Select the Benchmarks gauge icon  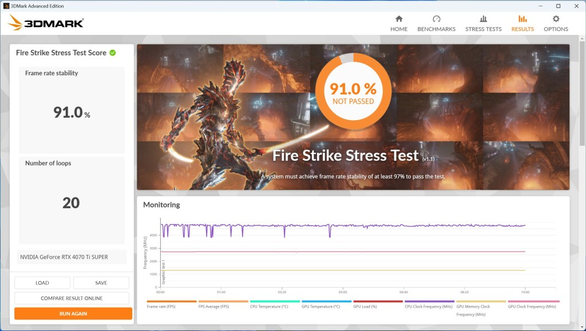pos(437,18)
